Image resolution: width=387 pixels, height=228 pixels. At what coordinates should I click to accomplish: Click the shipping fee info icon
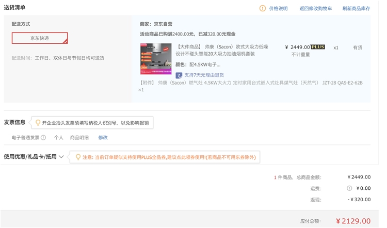point(349,188)
